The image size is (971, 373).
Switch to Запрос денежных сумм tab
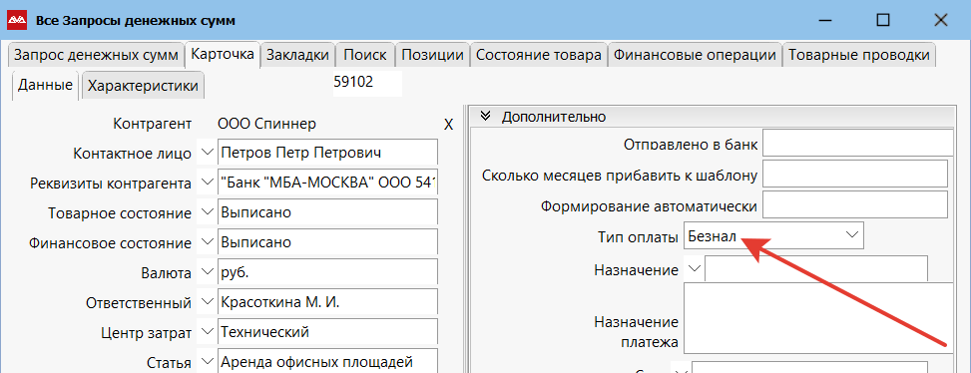point(96,55)
